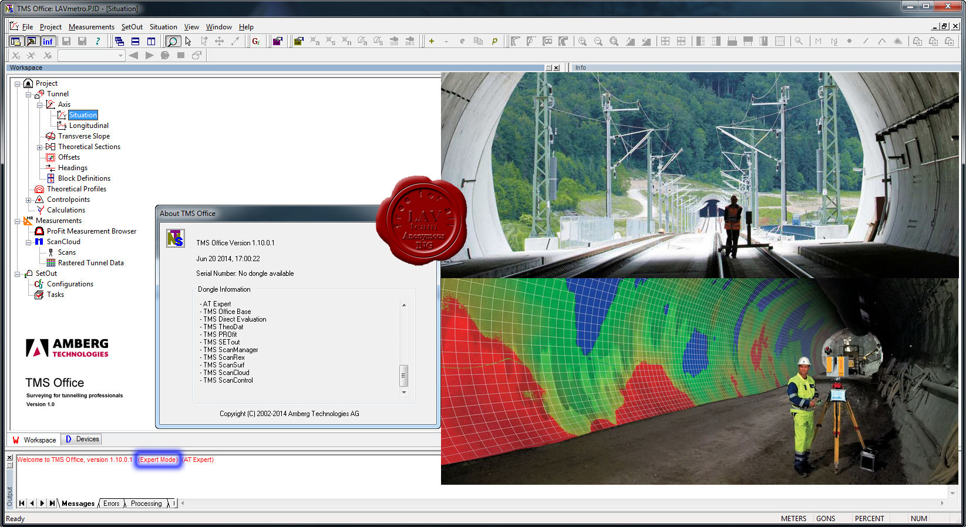
Task: Click the DBX cloud export icon
Action: click(410, 41)
